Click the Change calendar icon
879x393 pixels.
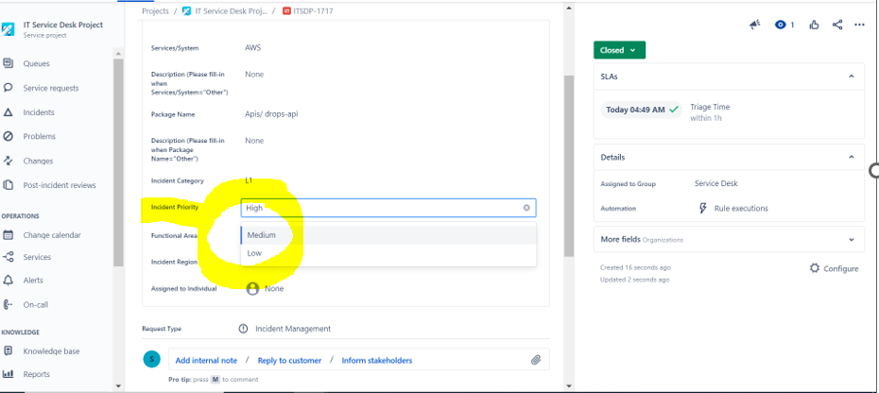tap(8, 235)
